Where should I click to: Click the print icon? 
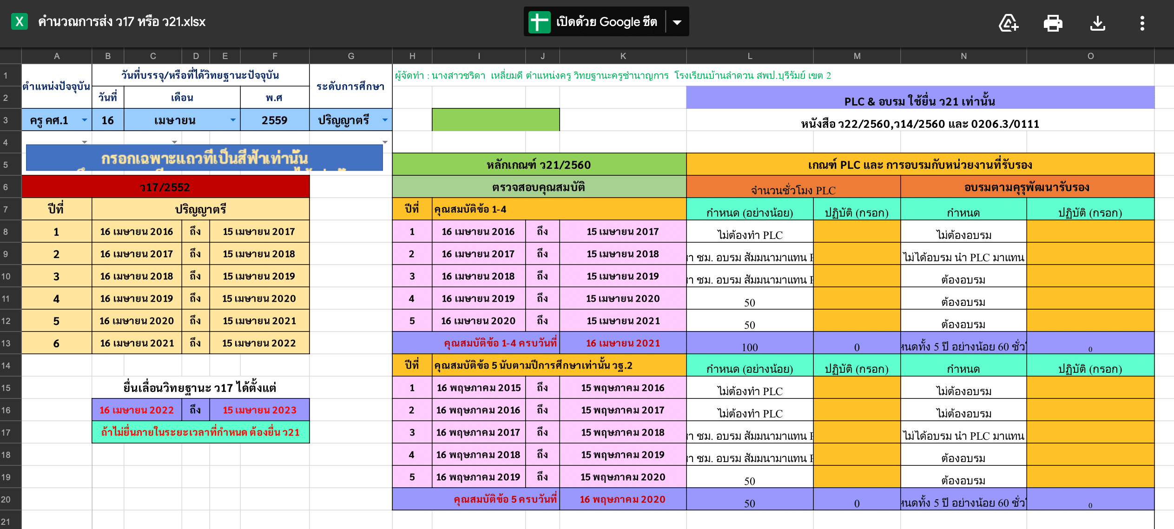click(1053, 23)
